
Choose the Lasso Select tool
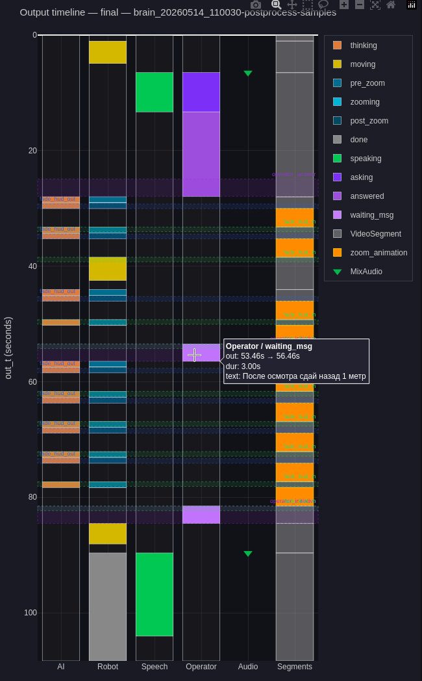(323, 5)
